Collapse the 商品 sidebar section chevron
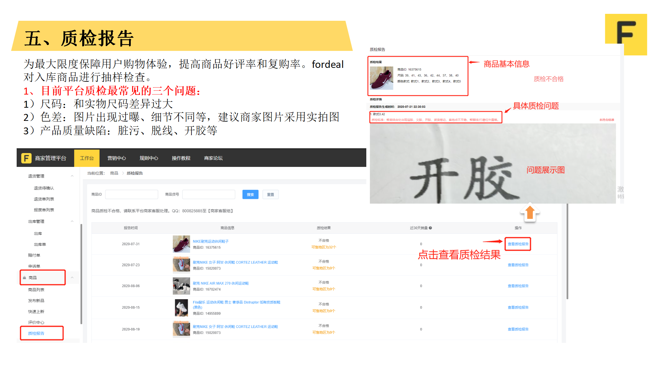 (72, 277)
